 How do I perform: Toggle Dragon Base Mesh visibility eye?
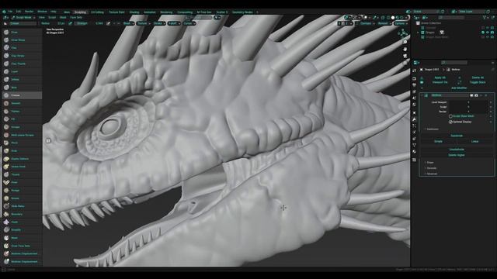(488, 37)
